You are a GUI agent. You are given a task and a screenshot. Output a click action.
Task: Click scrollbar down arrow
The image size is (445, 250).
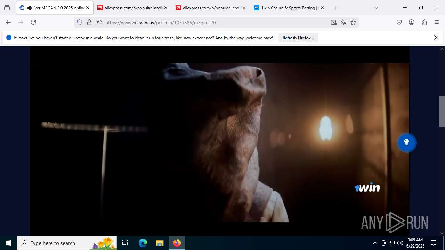tap(442, 233)
